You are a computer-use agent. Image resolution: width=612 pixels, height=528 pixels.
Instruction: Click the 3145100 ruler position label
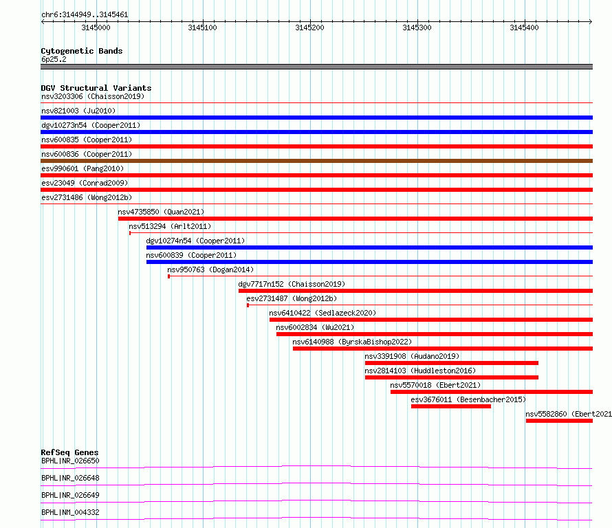click(x=202, y=27)
